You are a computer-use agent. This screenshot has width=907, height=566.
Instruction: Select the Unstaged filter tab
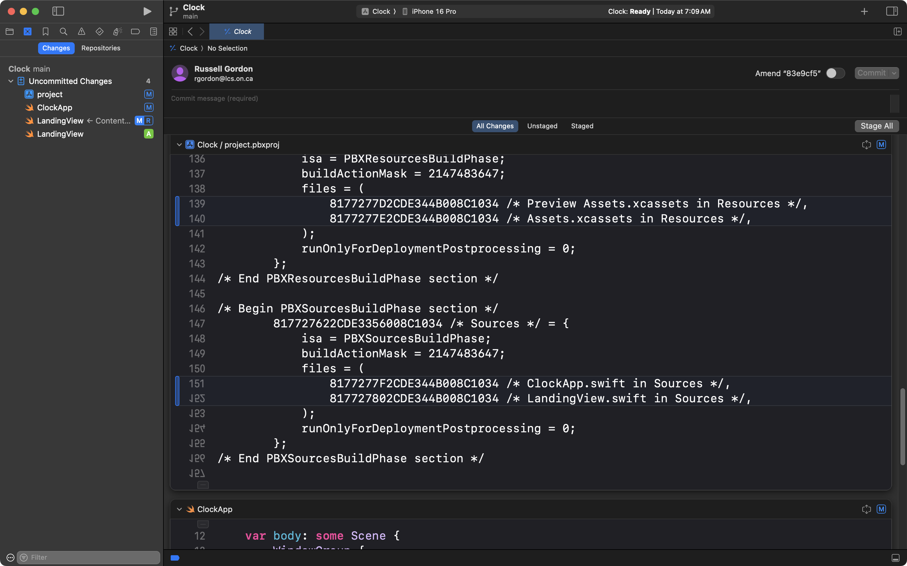pos(542,126)
